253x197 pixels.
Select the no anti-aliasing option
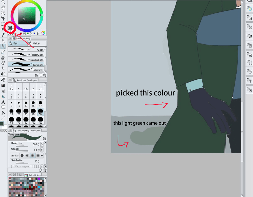pos(22,156)
